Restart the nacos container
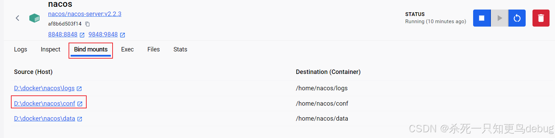Screen dimensions: 555x138 click(517, 18)
